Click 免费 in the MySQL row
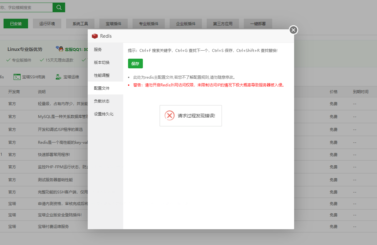 333,117
